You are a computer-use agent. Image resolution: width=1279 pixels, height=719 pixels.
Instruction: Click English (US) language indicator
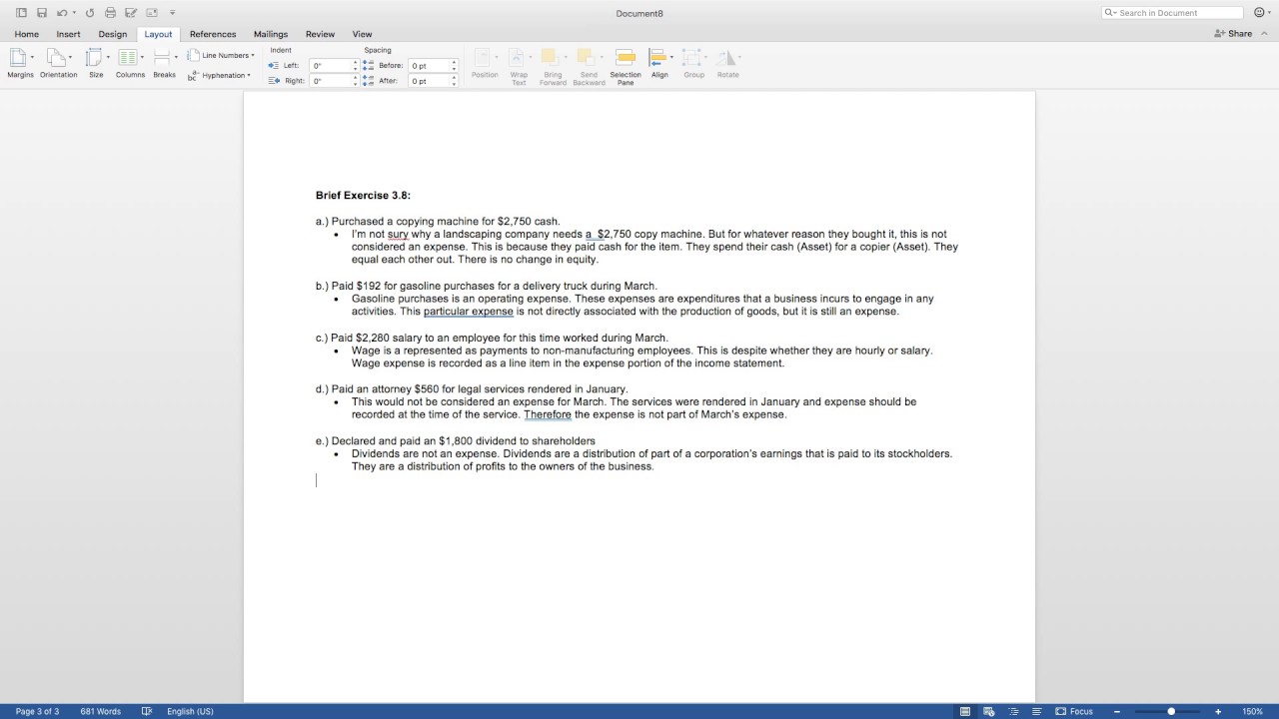pos(190,711)
